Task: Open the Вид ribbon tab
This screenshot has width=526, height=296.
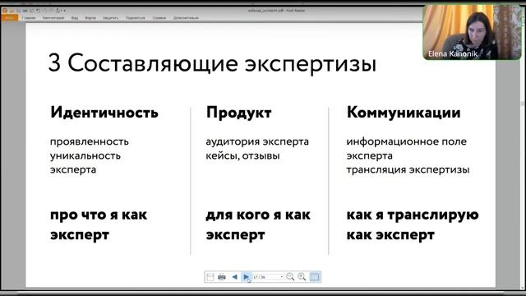Action: tap(75, 18)
